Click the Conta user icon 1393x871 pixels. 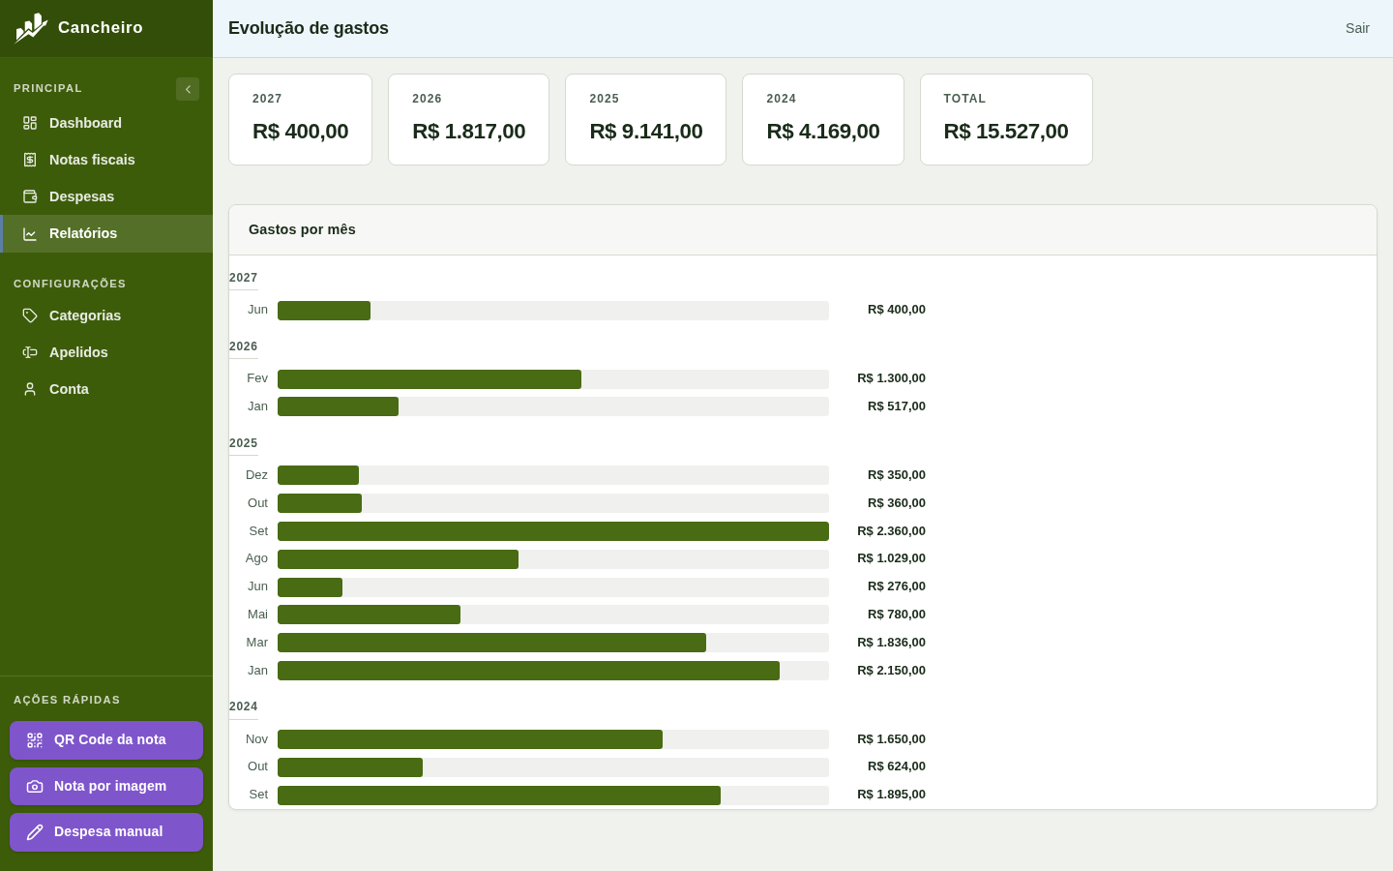[x=30, y=389]
